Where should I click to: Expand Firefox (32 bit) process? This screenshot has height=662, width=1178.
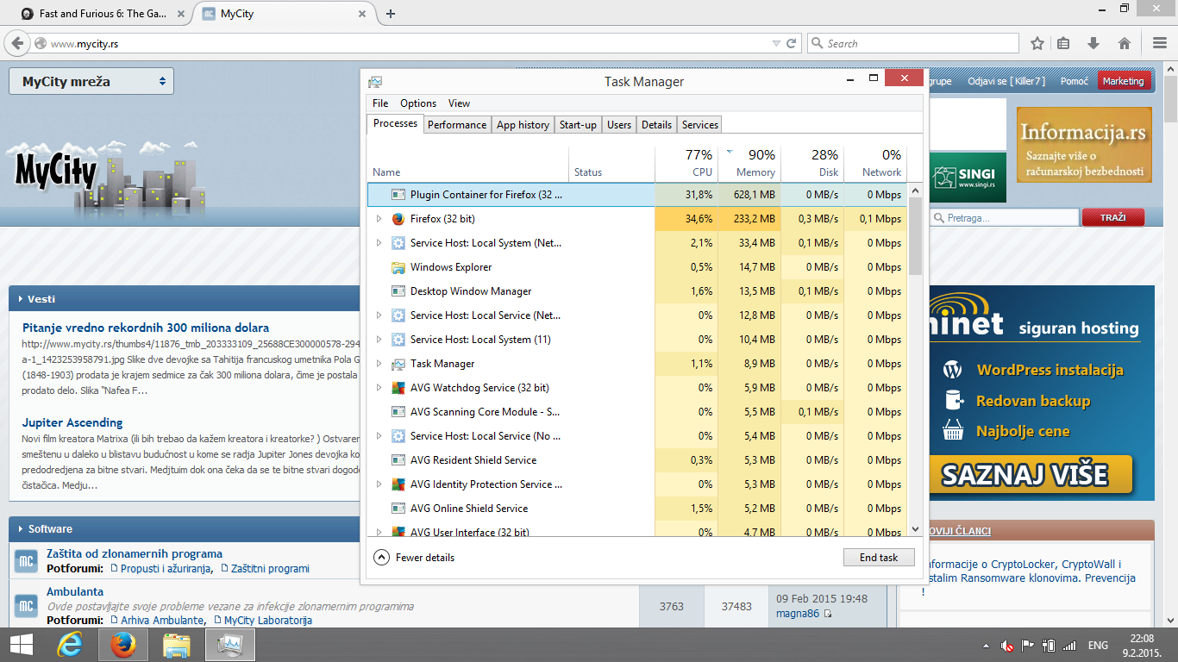click(x=379, y=219)
